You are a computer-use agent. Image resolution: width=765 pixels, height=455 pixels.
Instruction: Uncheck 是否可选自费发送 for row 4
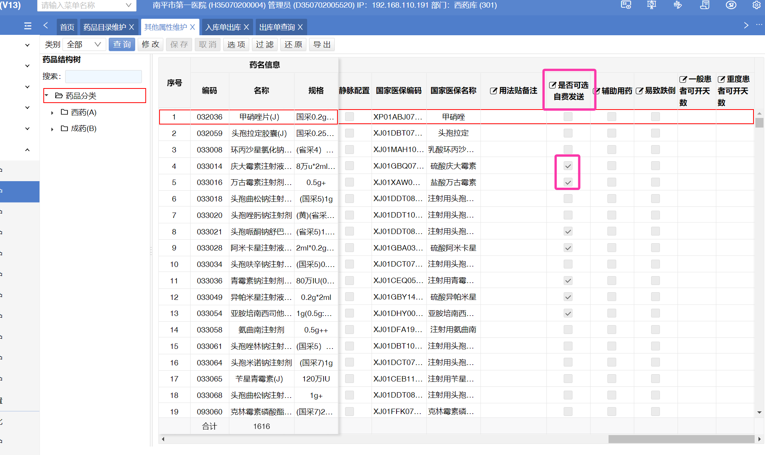(568, 166)
